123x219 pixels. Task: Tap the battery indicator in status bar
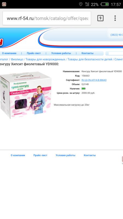(x=105, y=4)
